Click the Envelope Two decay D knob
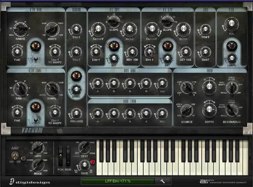253x187 pixels. click(x=114, y=113)
